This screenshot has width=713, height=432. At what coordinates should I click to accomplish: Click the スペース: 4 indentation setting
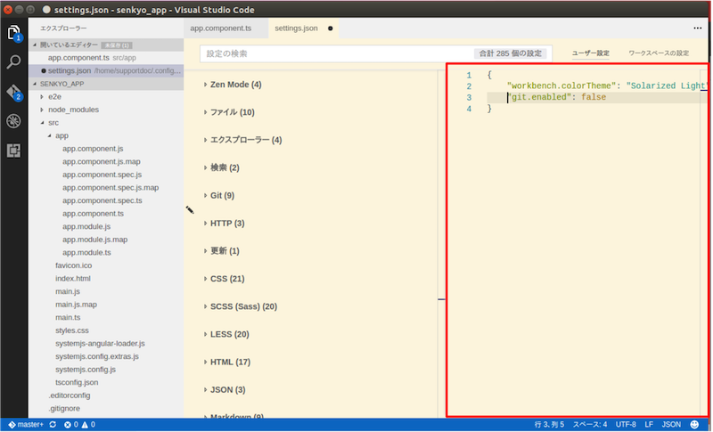pyautogui.click(x=590, y=424)
